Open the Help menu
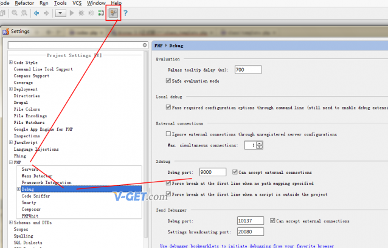 point(116,3)
